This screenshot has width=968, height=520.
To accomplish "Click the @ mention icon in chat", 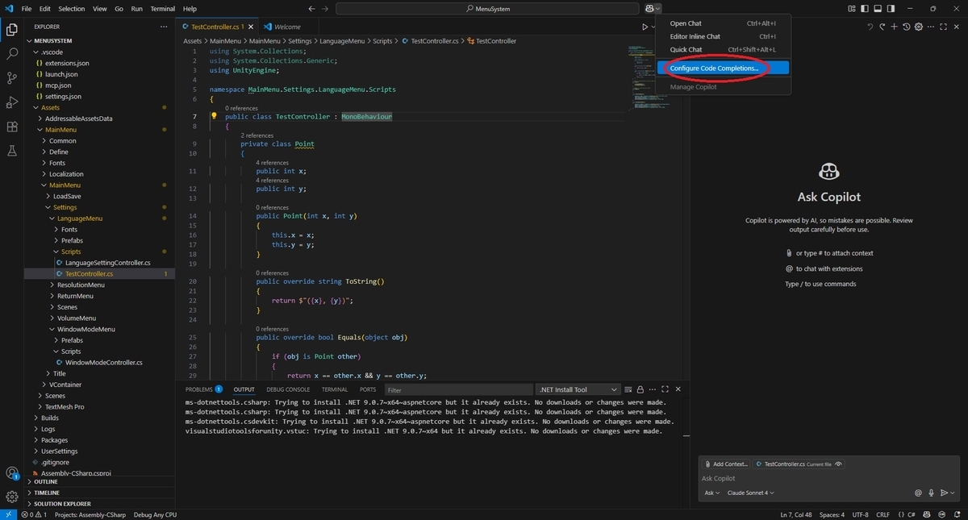I will (918, 493).
